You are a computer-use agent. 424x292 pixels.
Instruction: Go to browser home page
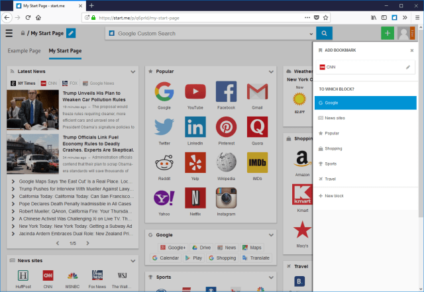point(38,18)
